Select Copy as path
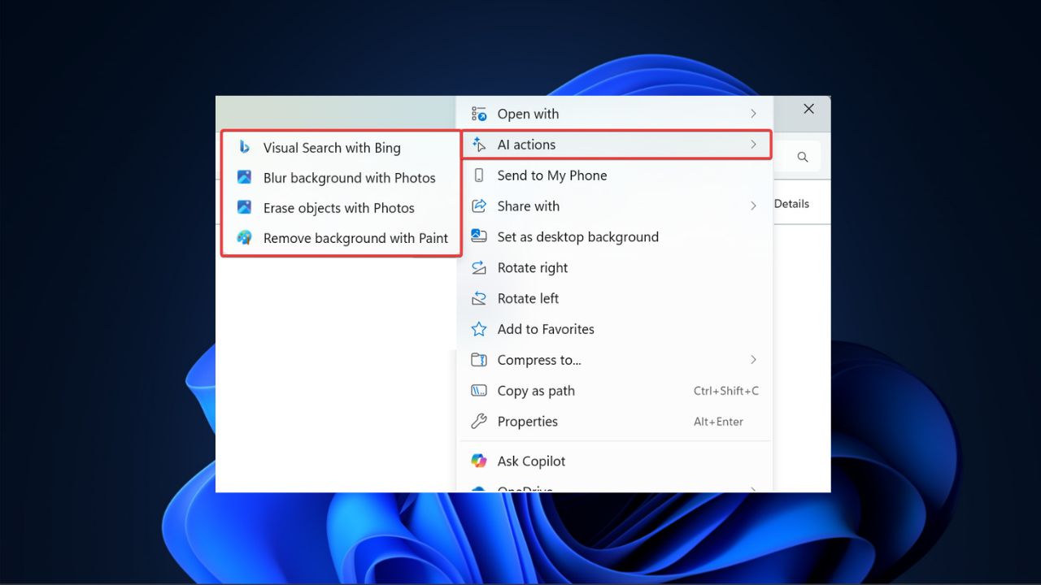 [x=535, y=391]
